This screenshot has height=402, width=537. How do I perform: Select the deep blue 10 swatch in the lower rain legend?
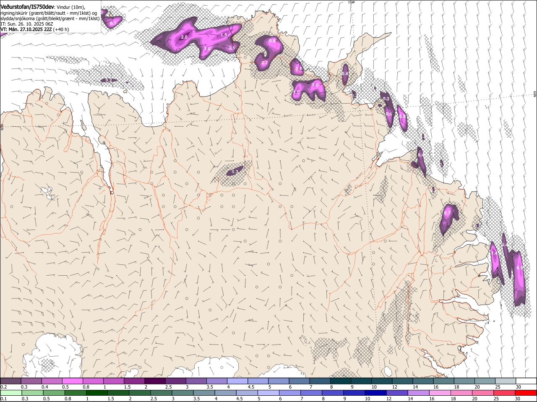coord(376,393)
